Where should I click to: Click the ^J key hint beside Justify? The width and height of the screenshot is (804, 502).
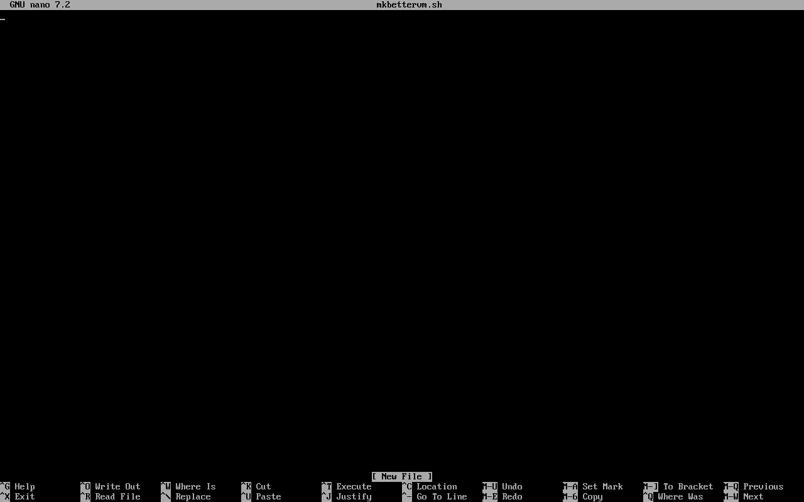click(327, 496)
